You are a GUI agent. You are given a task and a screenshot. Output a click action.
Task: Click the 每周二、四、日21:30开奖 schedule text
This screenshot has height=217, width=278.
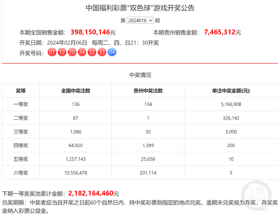[125, 43]
